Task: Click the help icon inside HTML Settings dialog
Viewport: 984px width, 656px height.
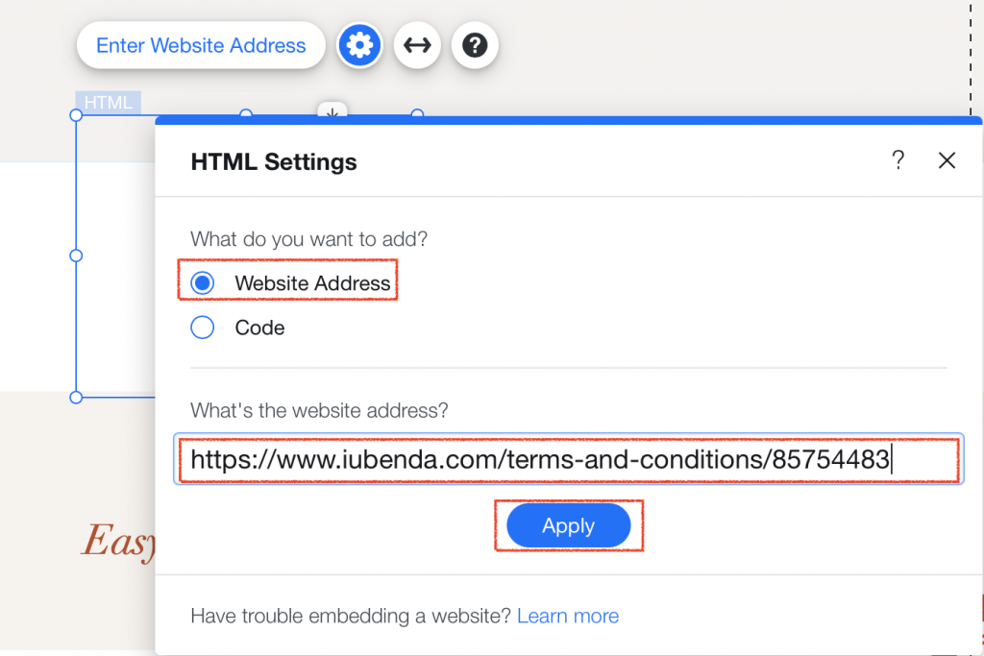Action: pyautogui.click(x=898, y=160)
